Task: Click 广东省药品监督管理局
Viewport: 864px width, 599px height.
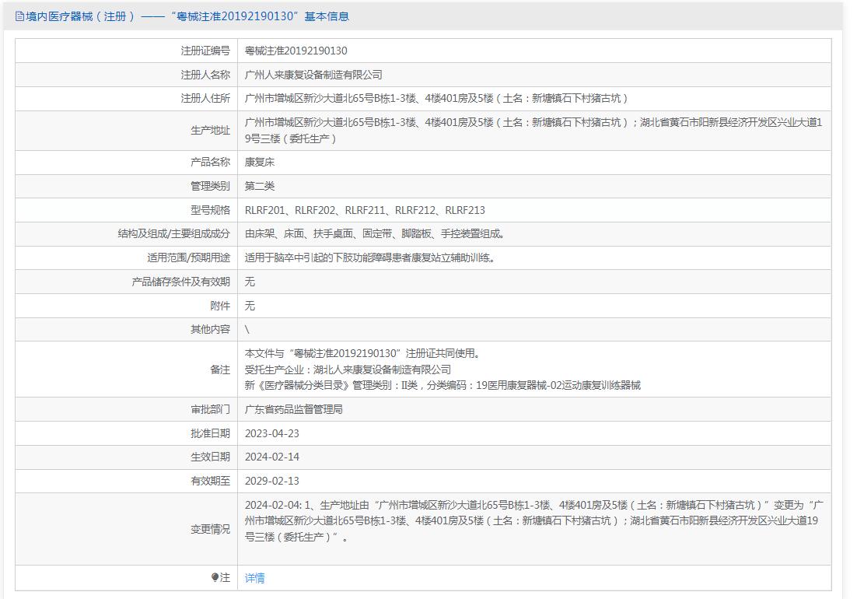Action: click(x=294, y=409)
